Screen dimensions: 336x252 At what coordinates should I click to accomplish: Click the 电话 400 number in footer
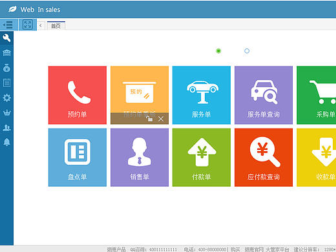tap(212, 249)
